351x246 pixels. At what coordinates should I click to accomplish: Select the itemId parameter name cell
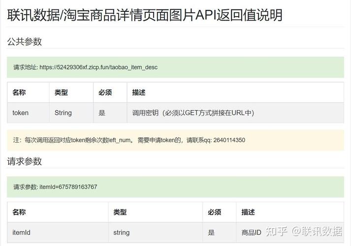pos(22,232)
